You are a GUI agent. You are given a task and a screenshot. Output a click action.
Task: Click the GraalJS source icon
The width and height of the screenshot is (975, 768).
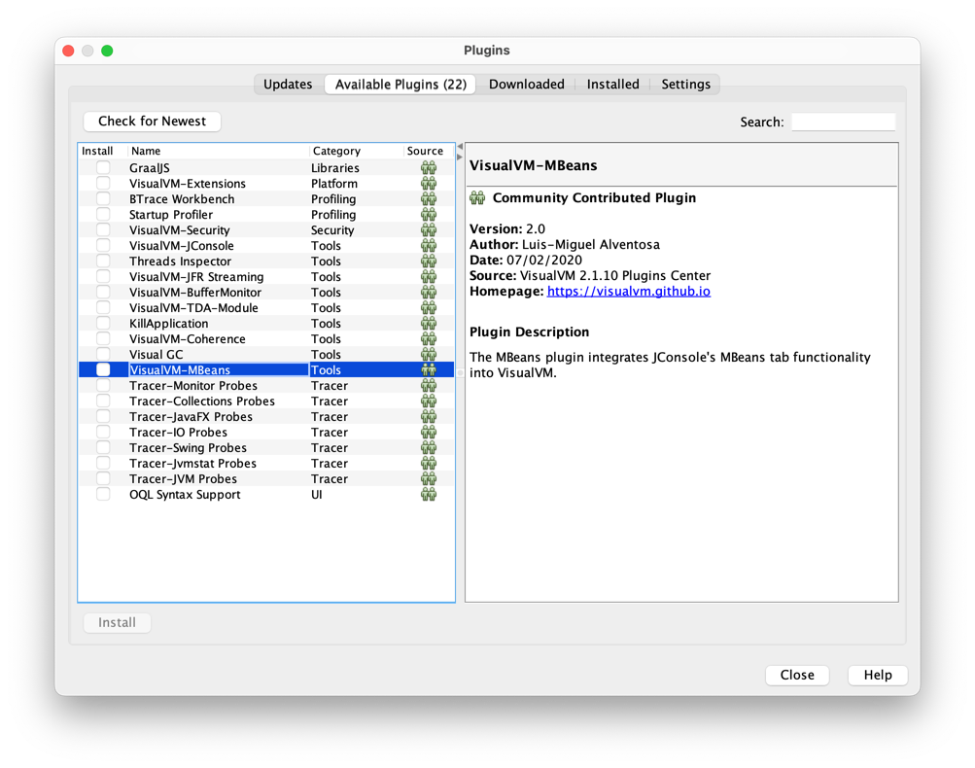(429, 167)
